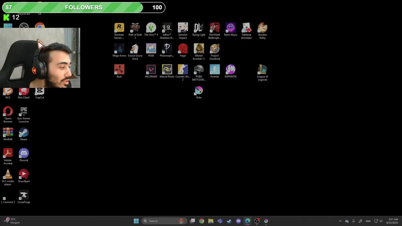Viewport: 402px width, 226px height.
Task: Select Dying Light desktop icon
Action: click(x=199, y=30)
